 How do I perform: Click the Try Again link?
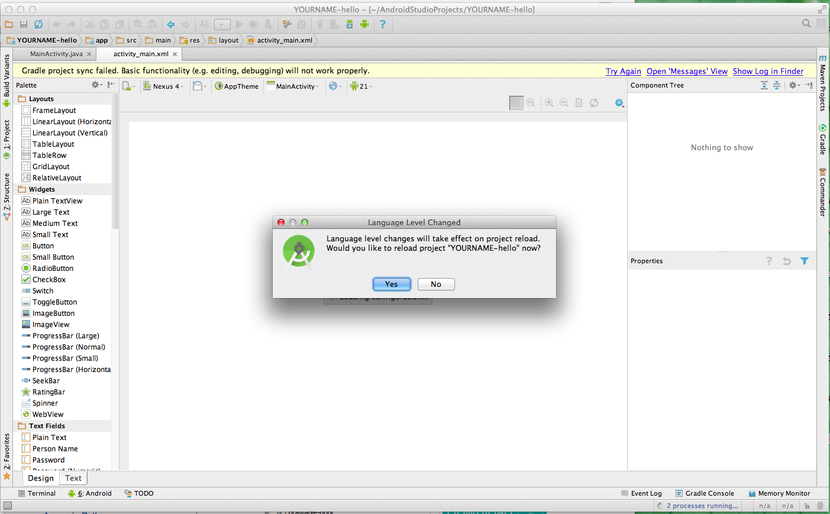tap(624, 71)
